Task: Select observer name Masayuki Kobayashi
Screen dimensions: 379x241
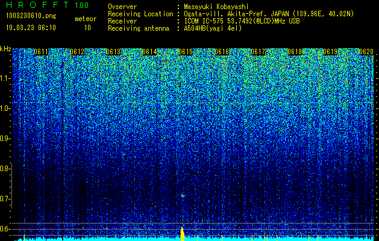Action: click(x=216, y=7)
